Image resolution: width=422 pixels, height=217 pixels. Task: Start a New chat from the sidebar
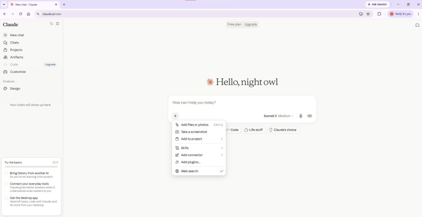click(17, 35)
